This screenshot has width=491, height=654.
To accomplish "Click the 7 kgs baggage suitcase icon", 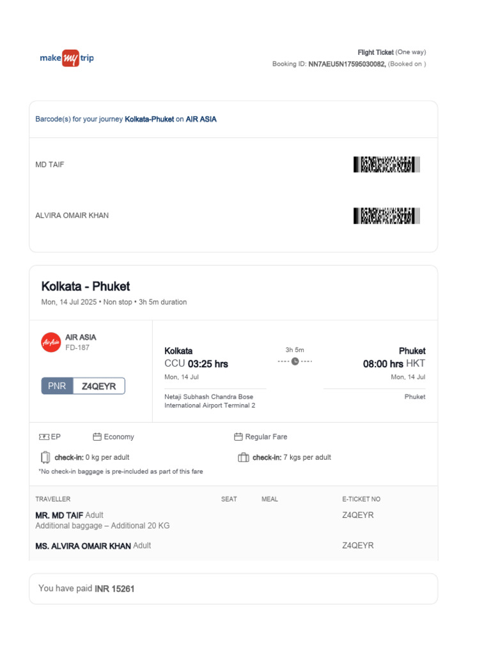I will (243, 457).
